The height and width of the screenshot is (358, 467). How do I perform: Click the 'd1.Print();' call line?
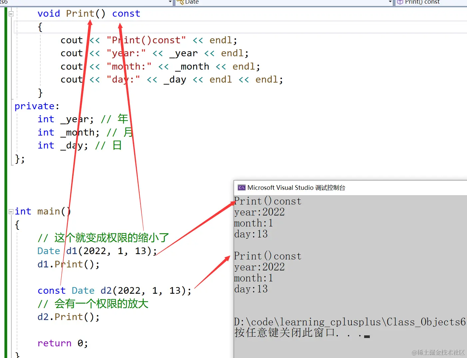69,264
